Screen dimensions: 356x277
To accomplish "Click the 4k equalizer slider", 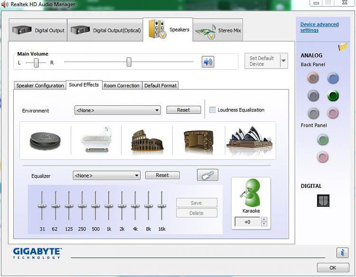I will coord(135,205).
